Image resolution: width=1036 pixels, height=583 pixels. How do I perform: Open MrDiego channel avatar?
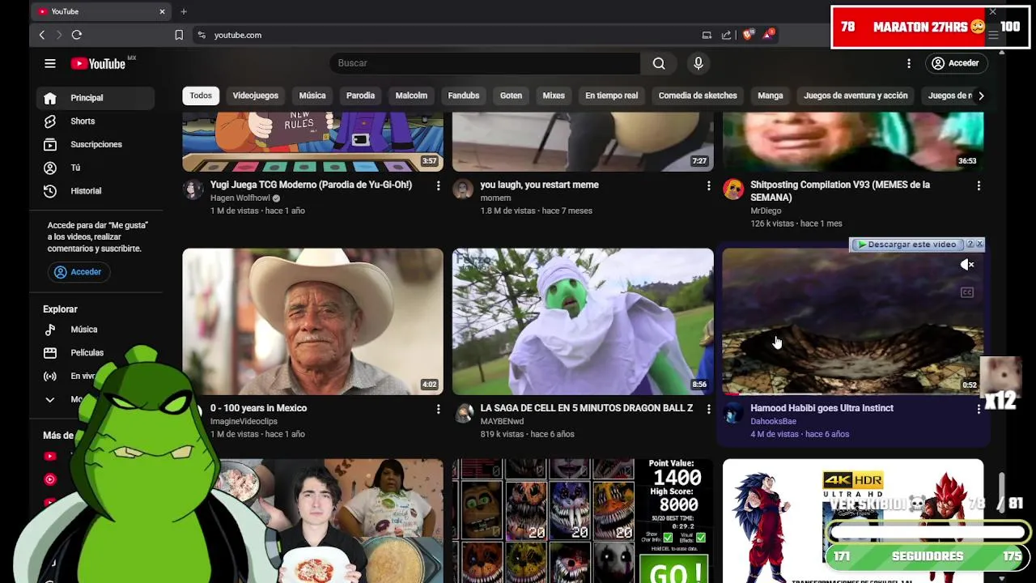(x=733, y=189)
